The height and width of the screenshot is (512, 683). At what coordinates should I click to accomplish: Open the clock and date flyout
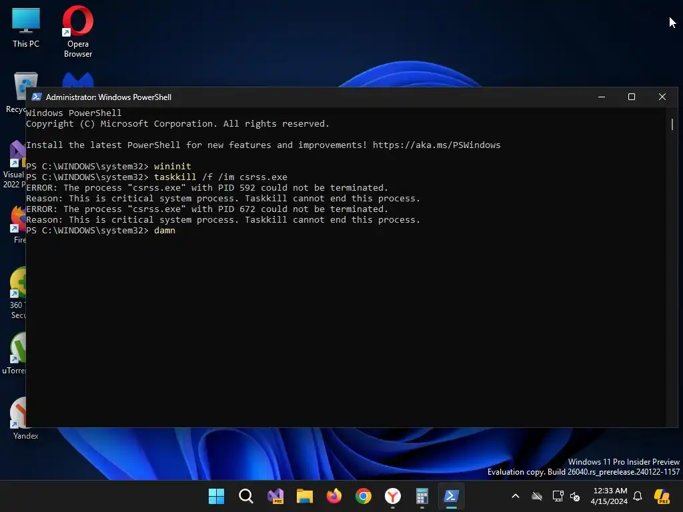[x=609, y=496]
